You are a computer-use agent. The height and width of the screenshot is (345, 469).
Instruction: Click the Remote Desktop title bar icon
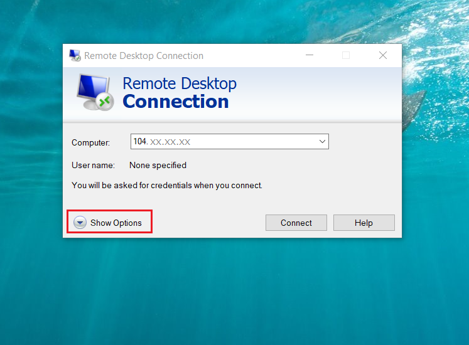(75, 55)
